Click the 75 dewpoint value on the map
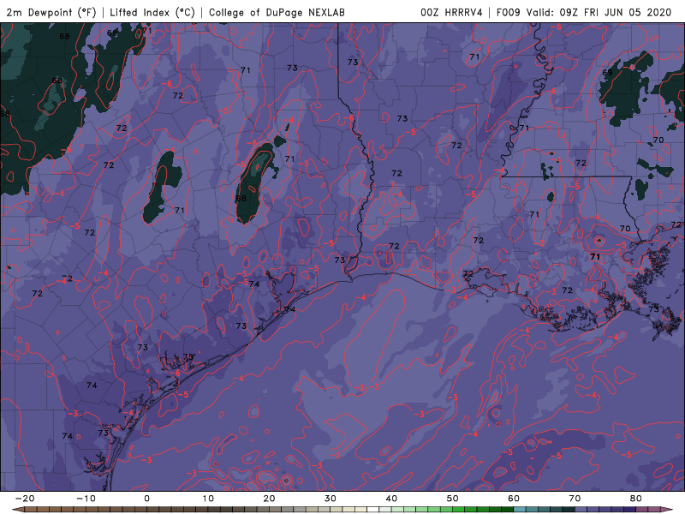 [x=188, y=357]
